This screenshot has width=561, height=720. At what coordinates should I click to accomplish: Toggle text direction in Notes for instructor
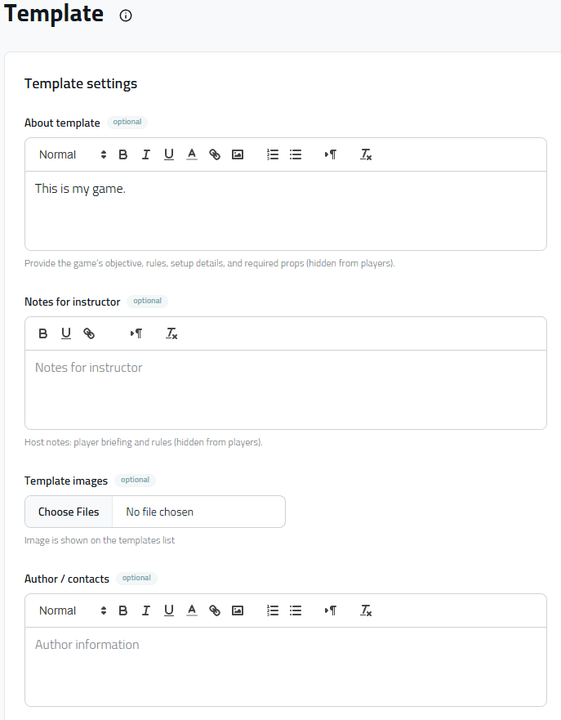click(136, 333)
